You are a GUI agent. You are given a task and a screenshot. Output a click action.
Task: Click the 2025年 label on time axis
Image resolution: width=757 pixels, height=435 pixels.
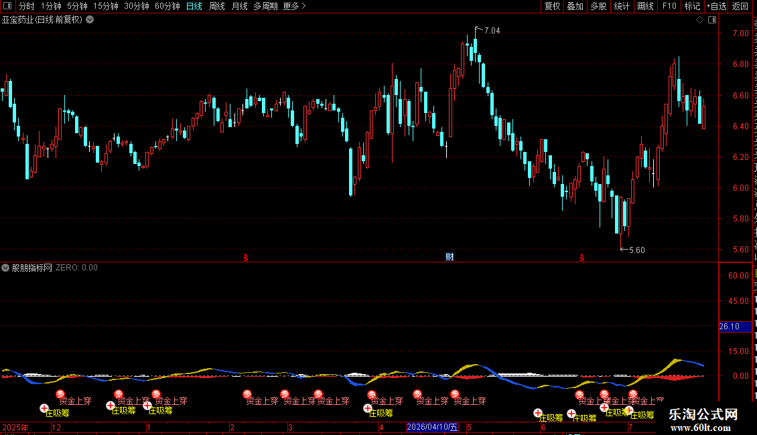15,427
